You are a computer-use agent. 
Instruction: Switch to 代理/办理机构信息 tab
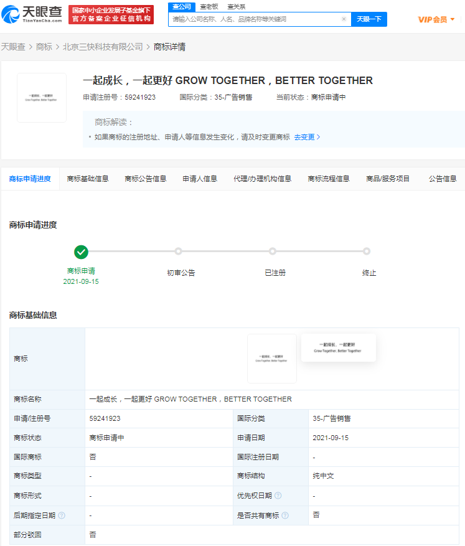coord(263,179)
